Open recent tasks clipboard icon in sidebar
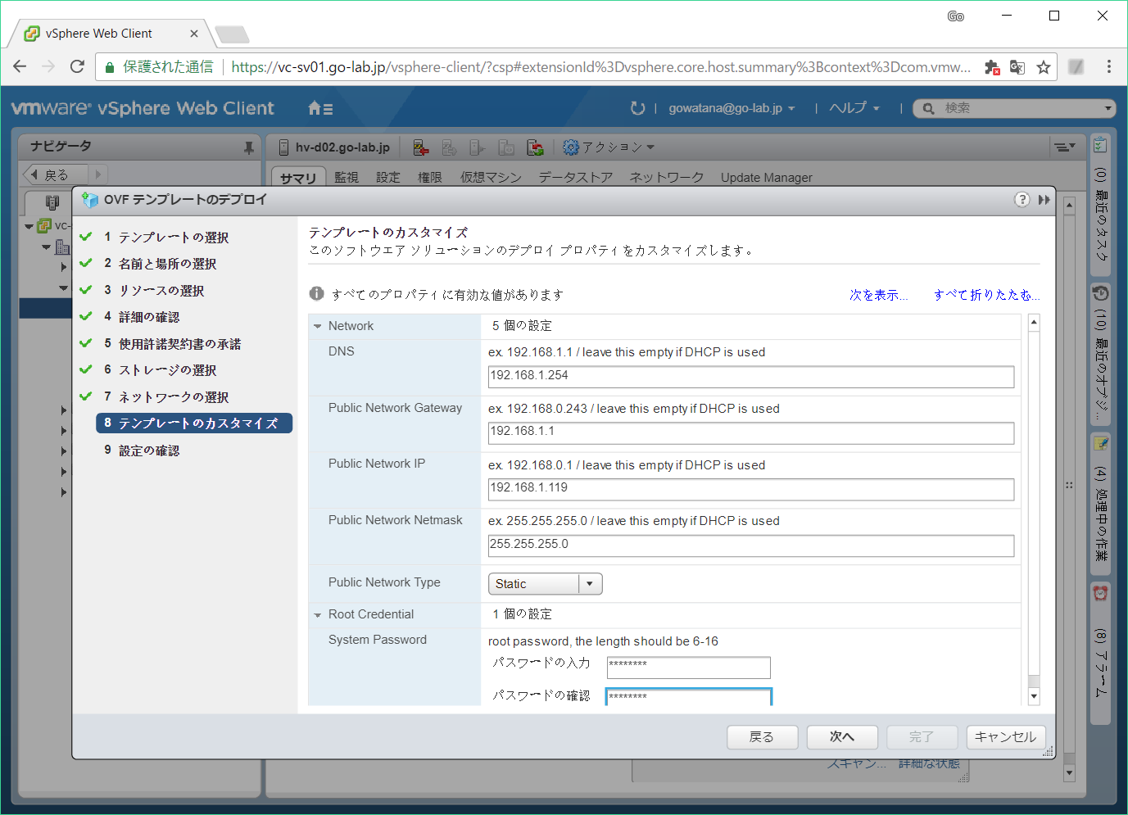Viewport: 1128px width, 815px height. 1100,145
